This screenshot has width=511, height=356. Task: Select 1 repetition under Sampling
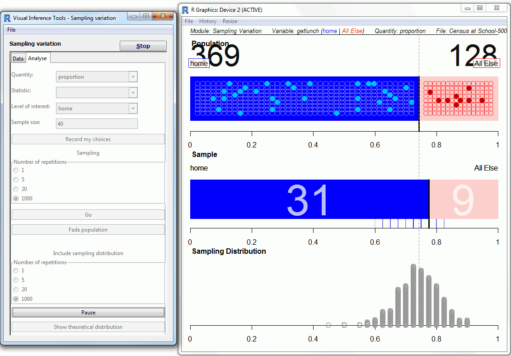pyautogui.click(x=16, y=170)
